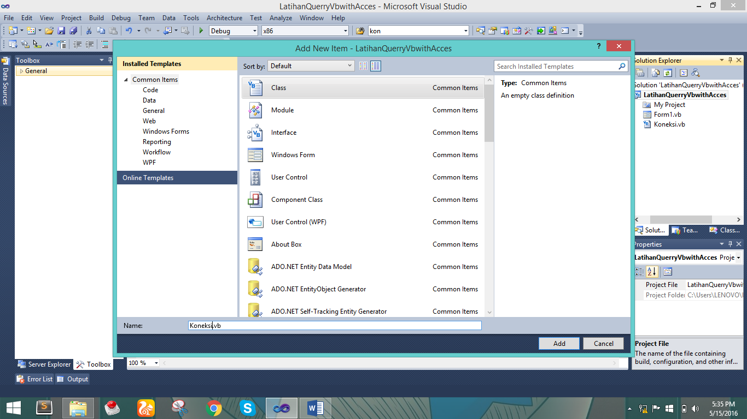Open Google Chrome from the taskbar
The height and width of the screenshot is (419, 747).
coord(213,408)
